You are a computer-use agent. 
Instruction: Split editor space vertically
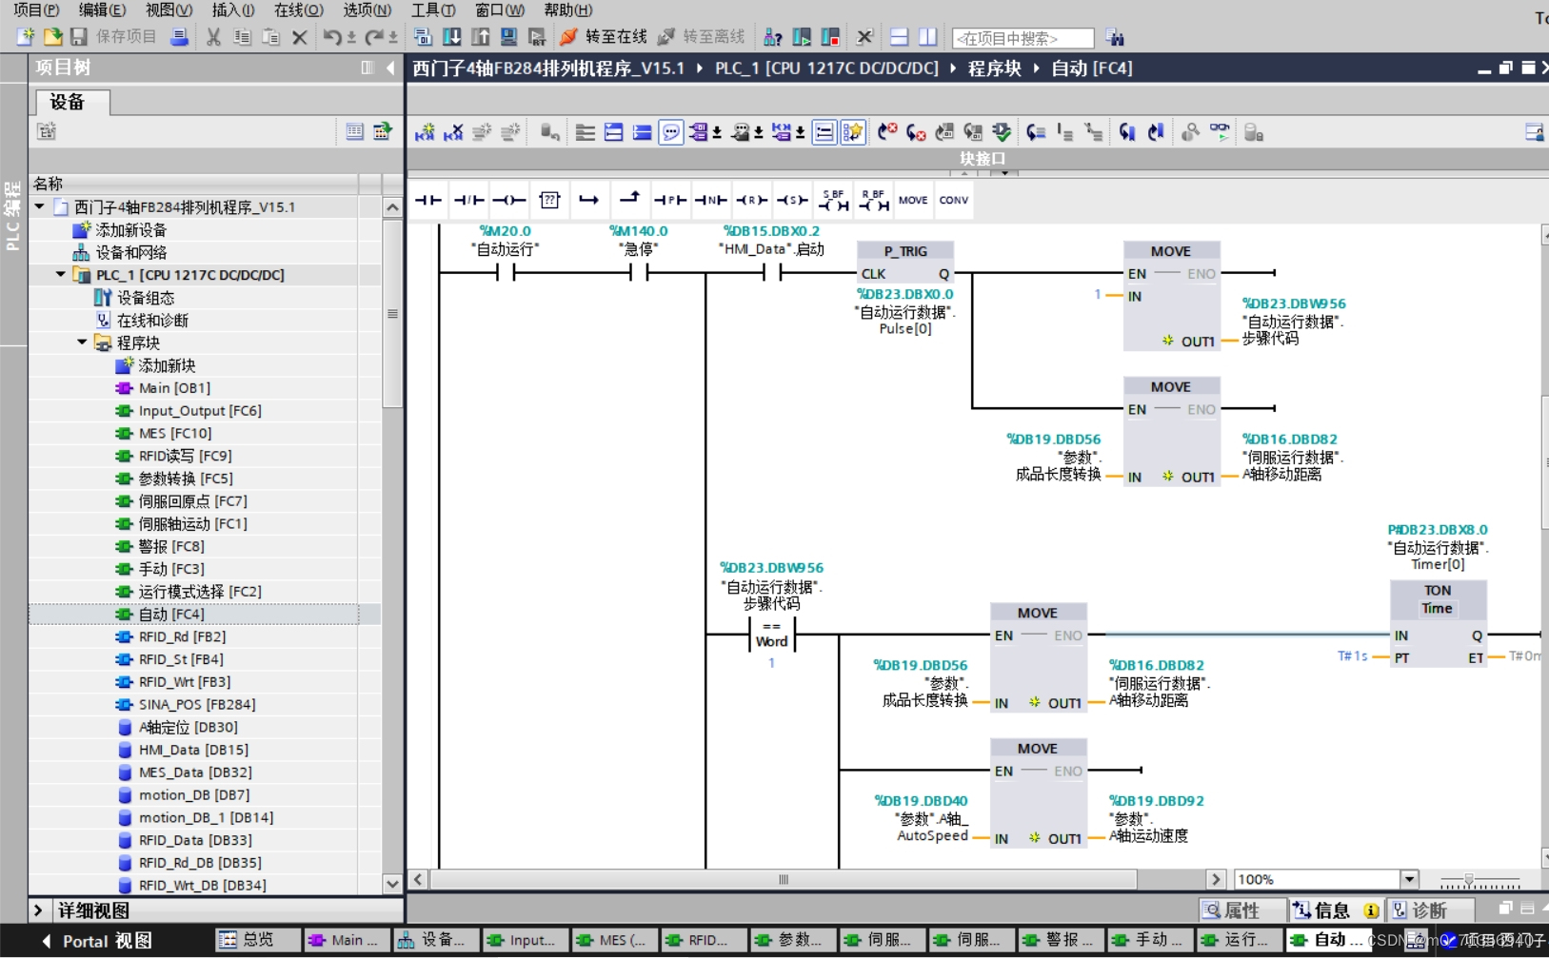click(x=927, y=37)
